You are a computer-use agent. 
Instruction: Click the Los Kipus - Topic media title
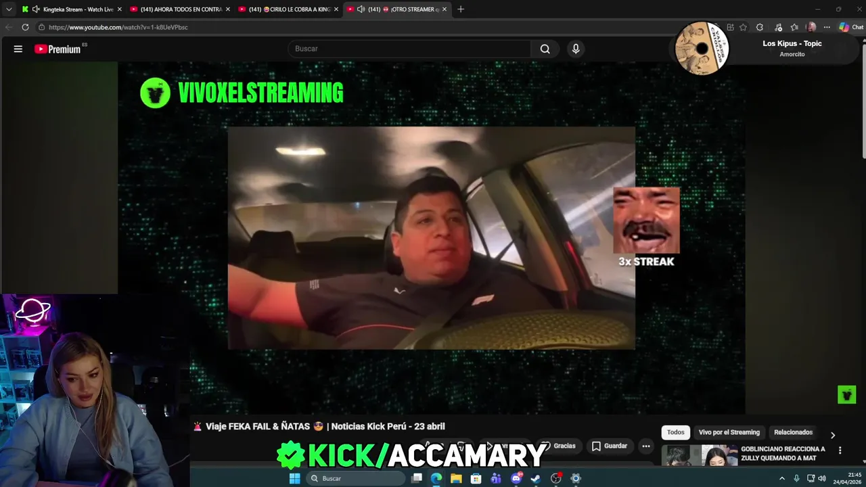(792, 43)
